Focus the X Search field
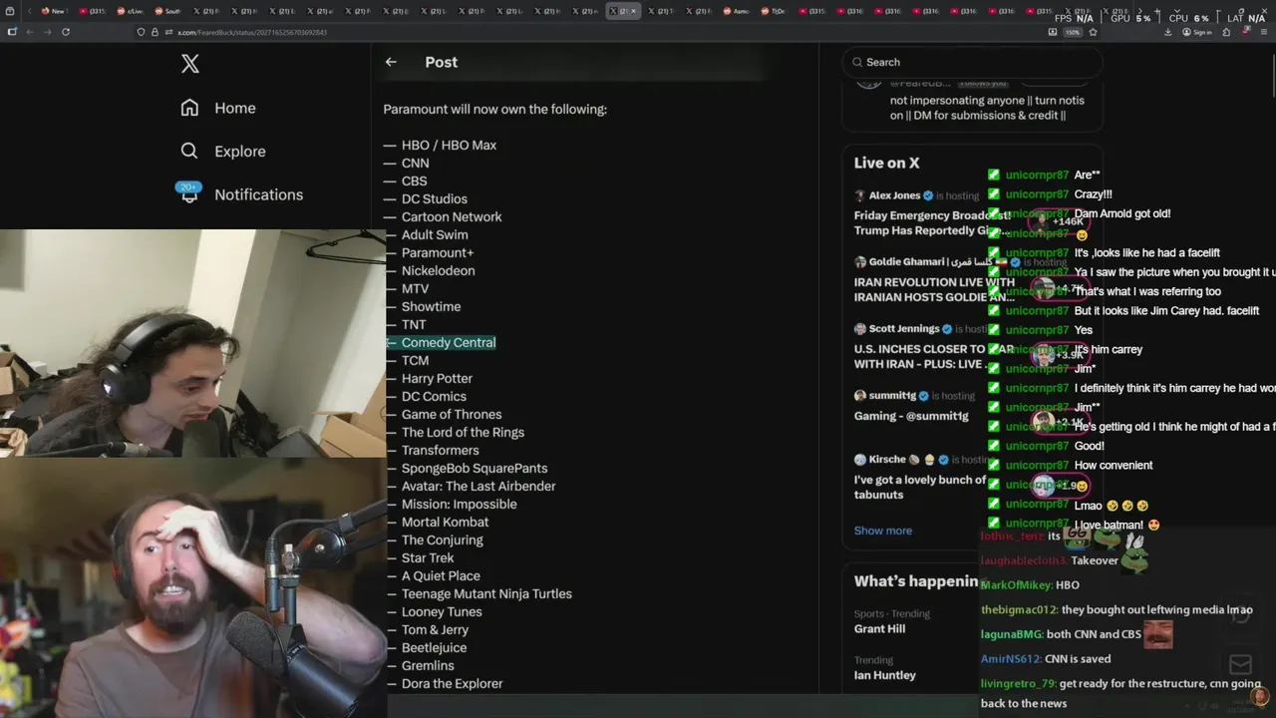The width and height of the screenshot is (1276, 718). coord(972,62)
